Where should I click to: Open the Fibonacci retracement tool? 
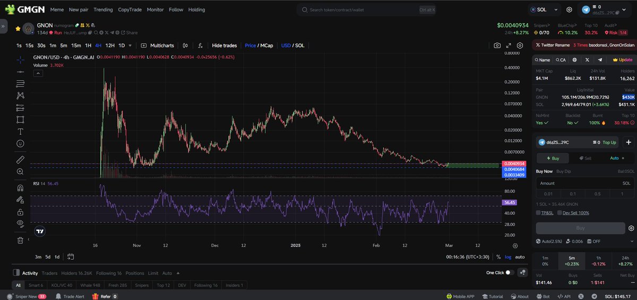coord(20,84)
